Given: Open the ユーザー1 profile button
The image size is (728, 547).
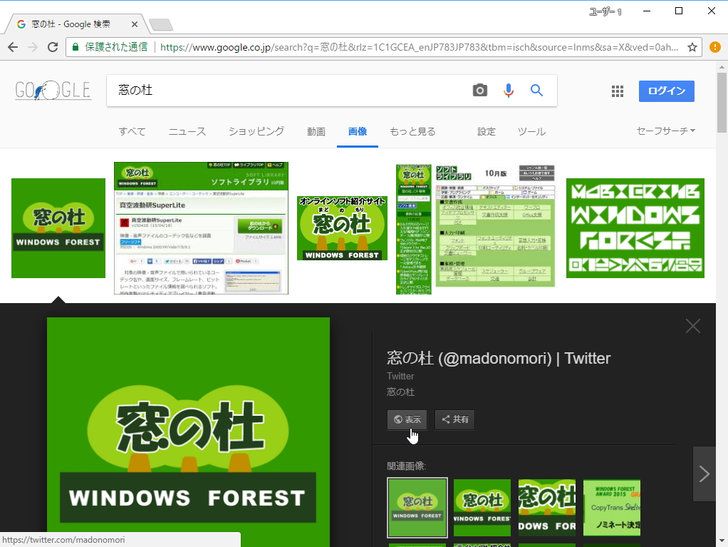Looking at the screenshot, I should coord(605,11).
